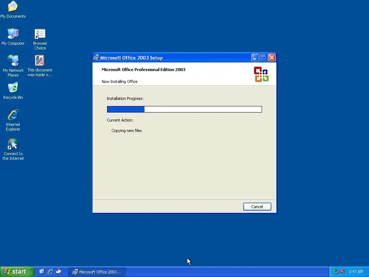This screenshot has width=369, height=277.
Task: Cancel the Office installation
Action: (257, 207)
